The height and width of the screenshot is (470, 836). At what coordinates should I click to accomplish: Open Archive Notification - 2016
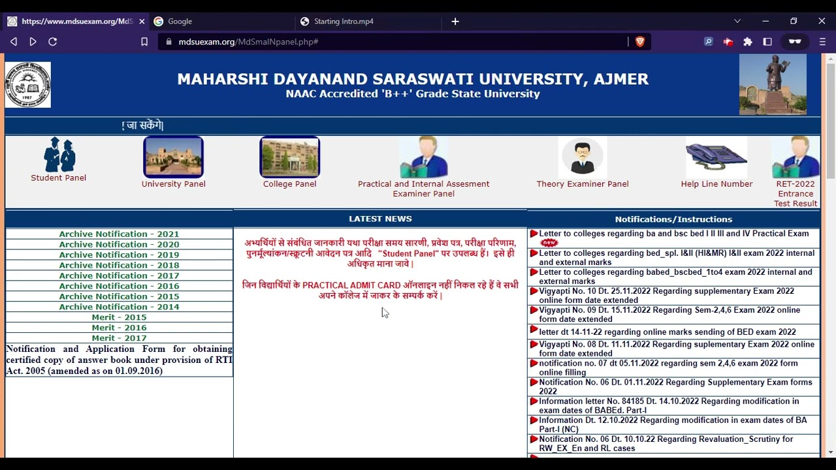click(119, 286)
